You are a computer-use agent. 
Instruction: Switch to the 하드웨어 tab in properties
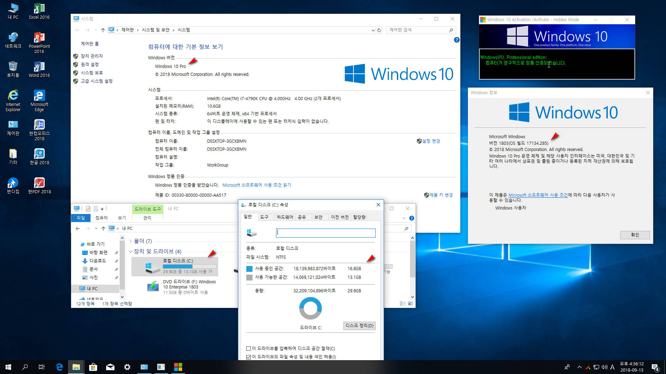285,217
